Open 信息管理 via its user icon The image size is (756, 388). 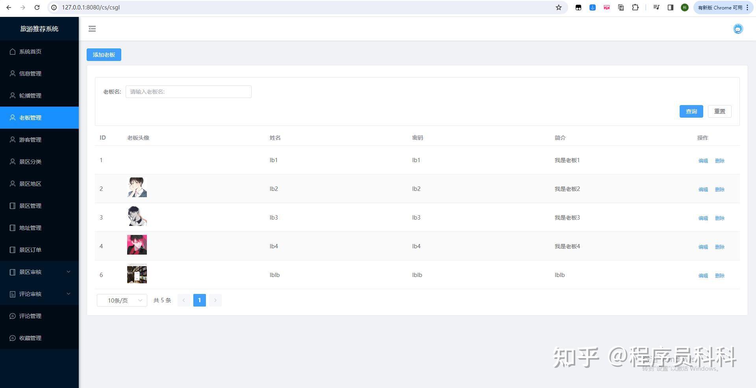12,74
